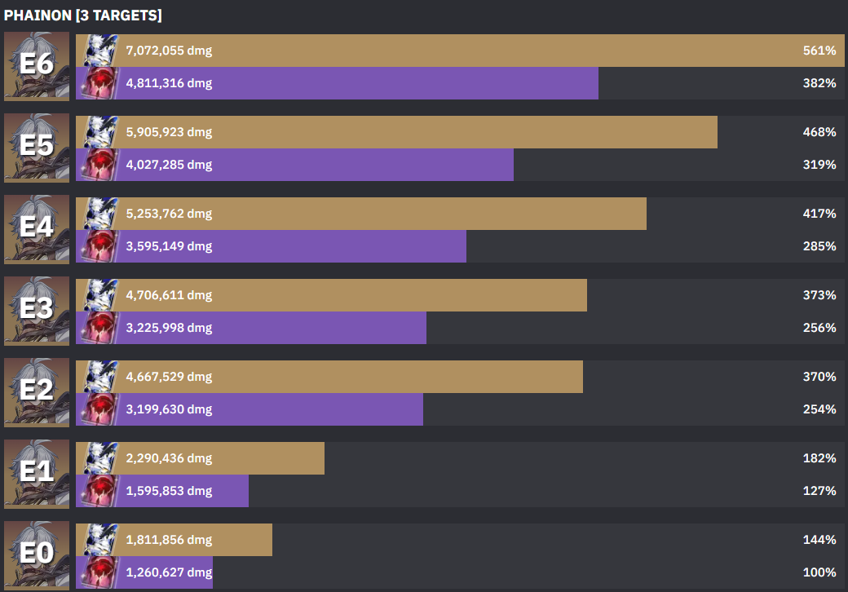Click the 127% percentage
Screen dimensions: 848x592
pos(820,492)
